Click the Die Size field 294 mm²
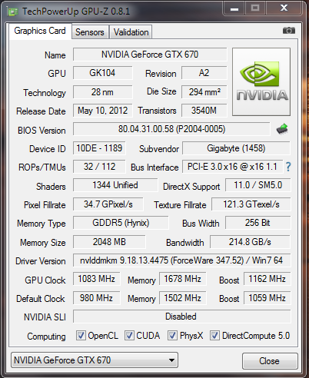This screenshot has width=309, height=378. coord(204,92)
